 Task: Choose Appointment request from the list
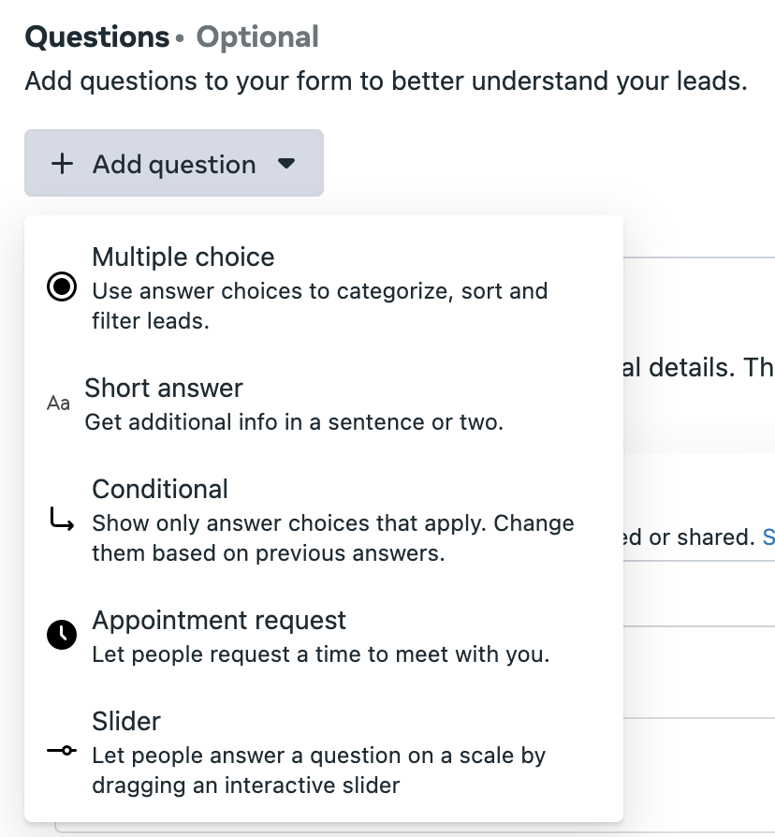coord(324,637)
